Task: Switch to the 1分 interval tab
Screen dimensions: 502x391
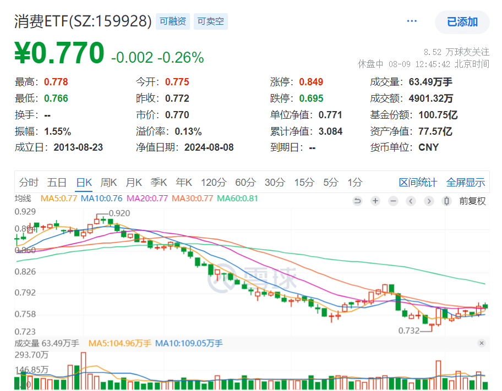Action: 355,183
